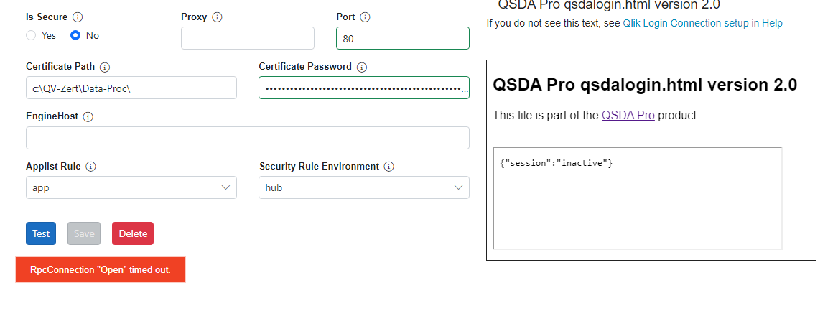Expand the Applist Rule dropdown
This screenshot has height=329, width=838.
coord(131,187)
